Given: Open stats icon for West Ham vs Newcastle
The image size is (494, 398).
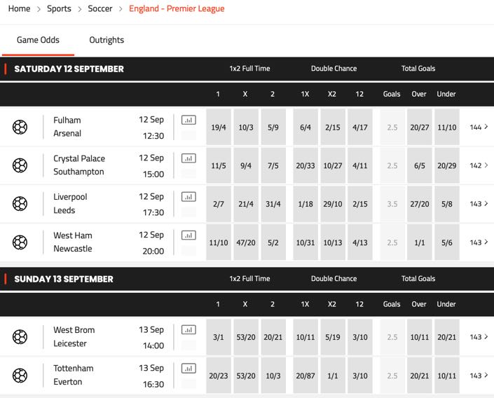Looking at the screenshot, I should click(x=188, y=235).
